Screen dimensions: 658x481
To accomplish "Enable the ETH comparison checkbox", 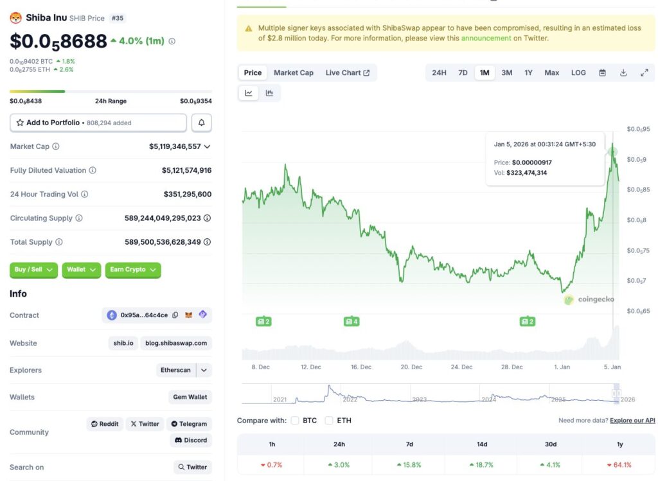I will 329,421.
